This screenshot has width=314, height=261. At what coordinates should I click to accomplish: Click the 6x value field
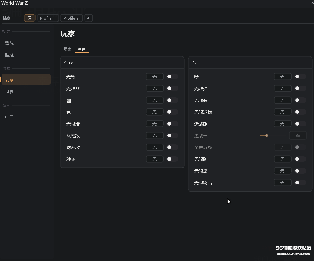[x=298, y=136]
